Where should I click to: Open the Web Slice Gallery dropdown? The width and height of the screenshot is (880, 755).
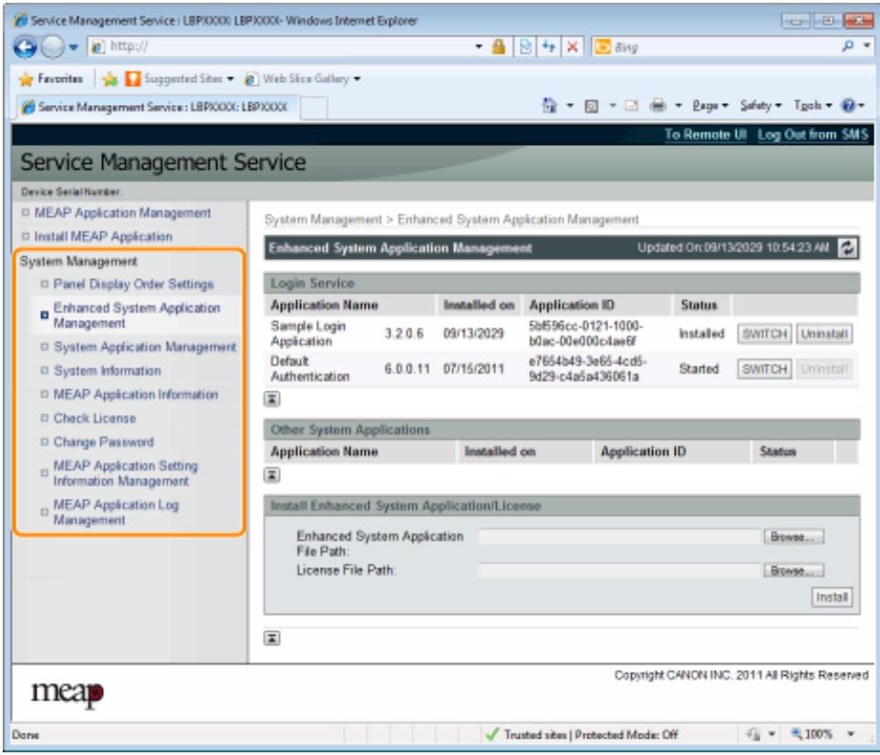[302, 79]
